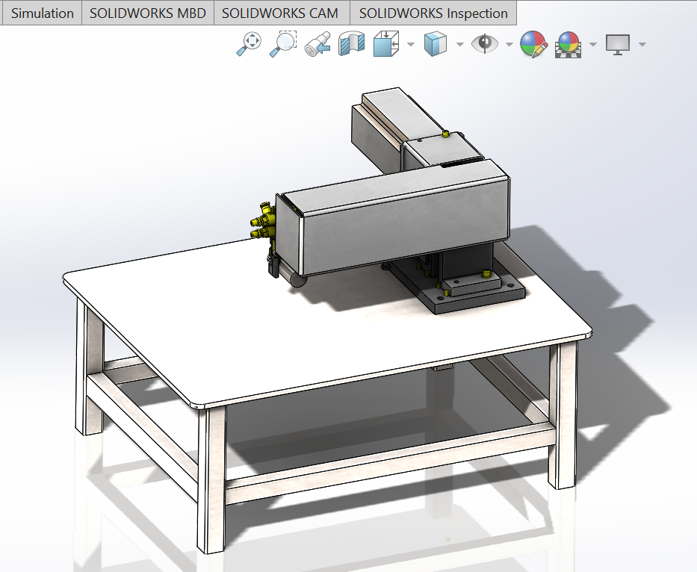Click the Apply Scene icon
697x572 pixels.
[x=568, y=45]
